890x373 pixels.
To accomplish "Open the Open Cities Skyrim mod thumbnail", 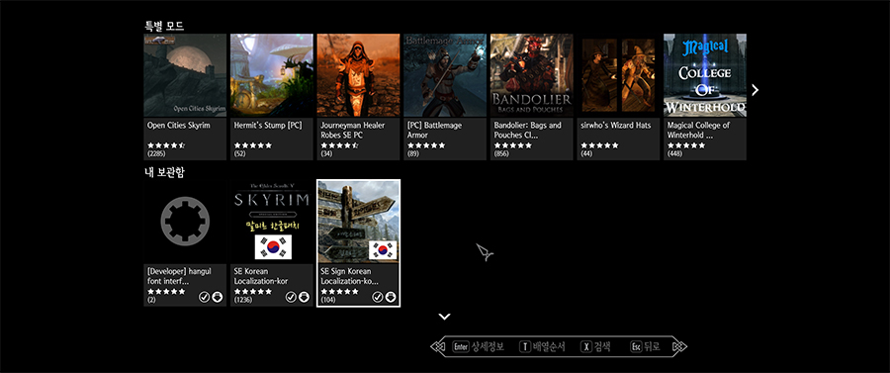I will tap(185, 75).
